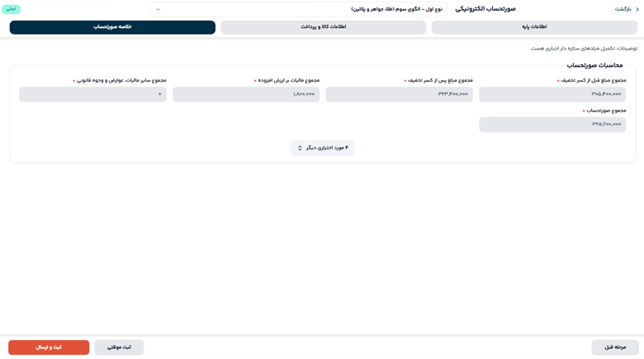Viewport: 644px width, 359px height.
Task: Click مجموع مبلغ پس از کسر تخفیف field
Action: click(399, 94)
